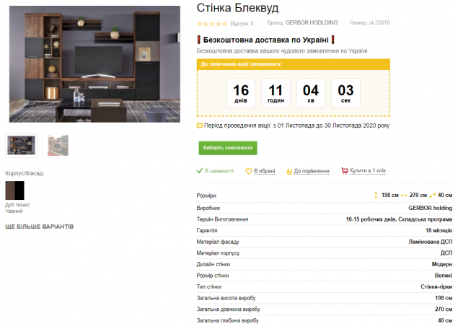Click the depth arrow icon near 40 см
Image resolution: width=458 pixels, height=329 pixels.
pos(433,196)
